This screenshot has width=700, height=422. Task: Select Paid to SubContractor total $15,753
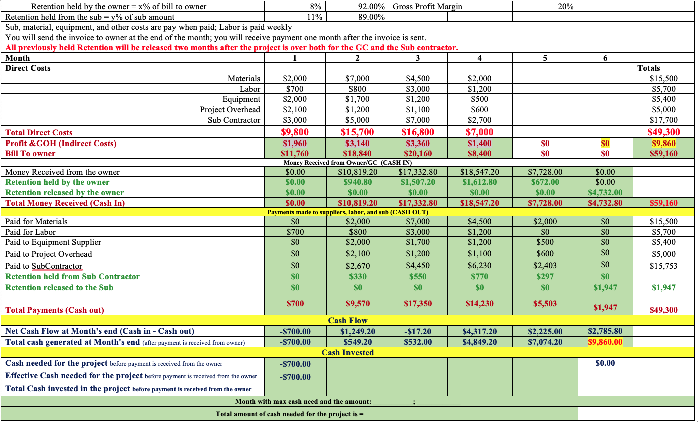(x=663, y=265)
